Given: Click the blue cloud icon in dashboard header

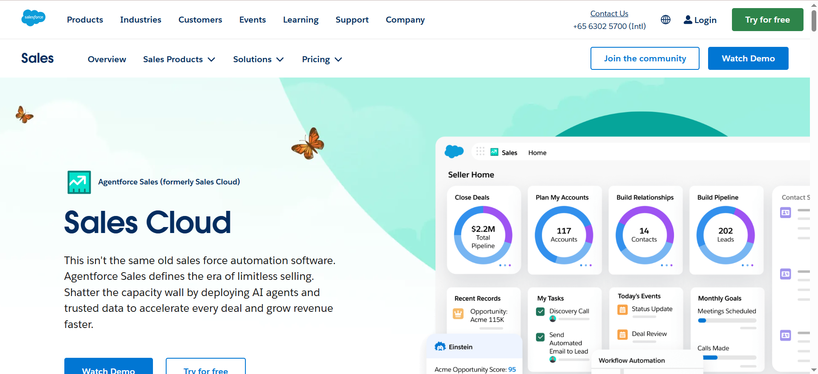Looking at the screenshot, I should click(454, 151).
